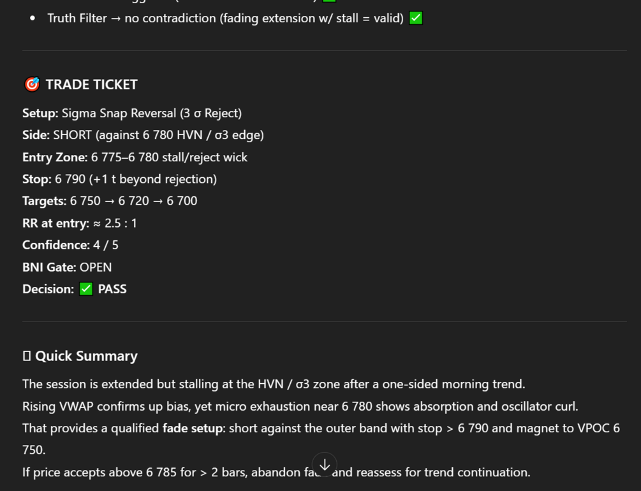Click the Quick Summary heading text
This screenshot has height=491, width=641.
(x=86, y=356)
